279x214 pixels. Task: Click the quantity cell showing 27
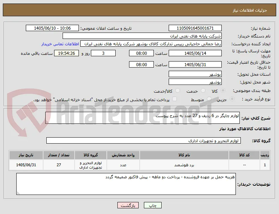coord(59,165)
